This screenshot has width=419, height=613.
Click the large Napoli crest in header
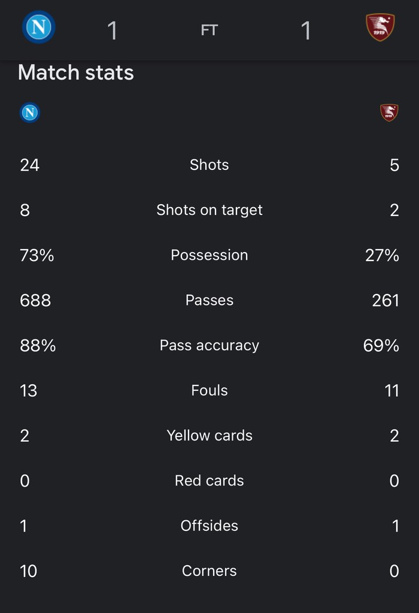tap(38, 27)
